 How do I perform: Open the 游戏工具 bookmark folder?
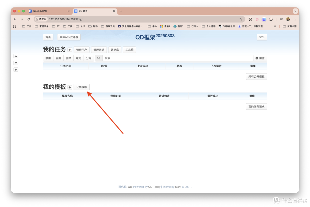[x=108, y=26]
